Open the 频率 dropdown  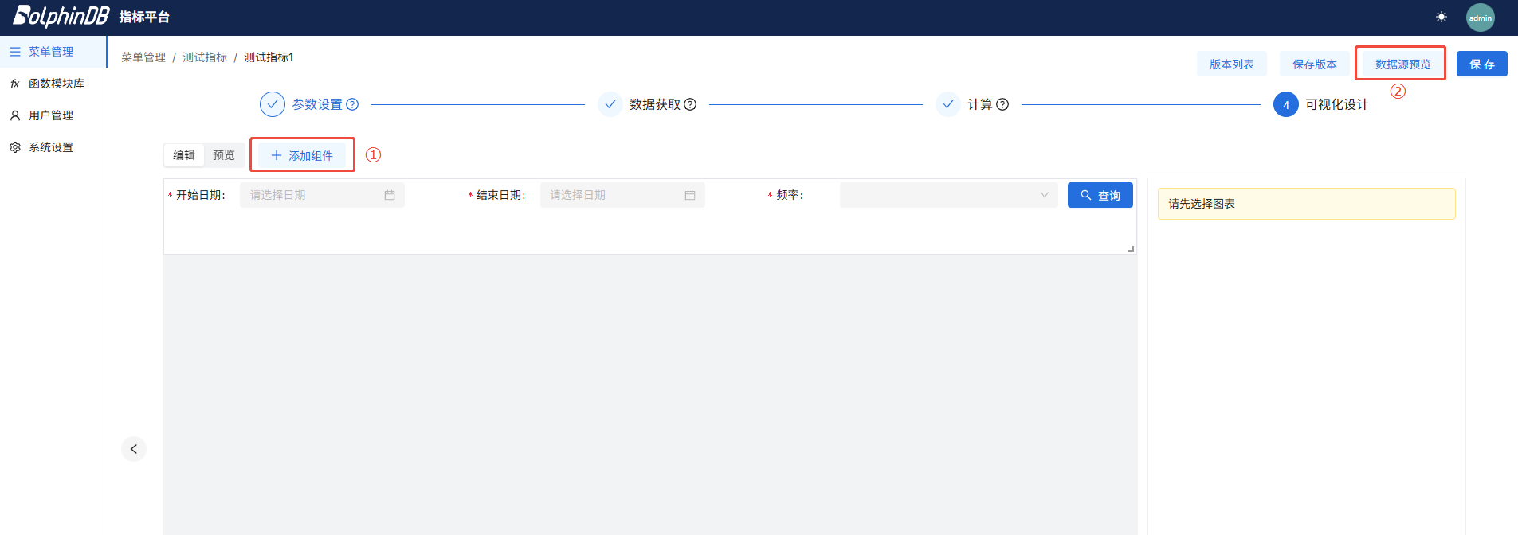tap(948, 195)
